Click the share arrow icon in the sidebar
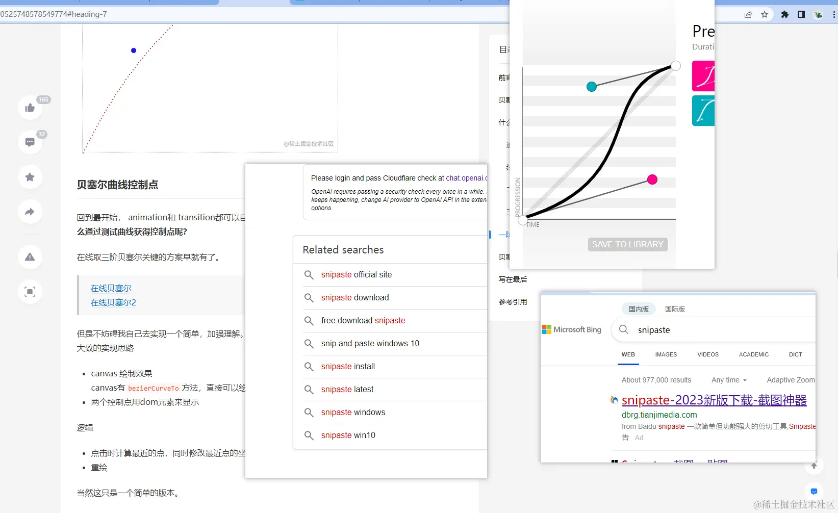The width and height of the screenshot is (838, 513). point(30,212)
